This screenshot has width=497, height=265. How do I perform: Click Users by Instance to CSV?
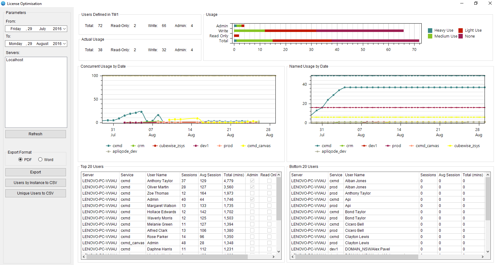point(35,183)
